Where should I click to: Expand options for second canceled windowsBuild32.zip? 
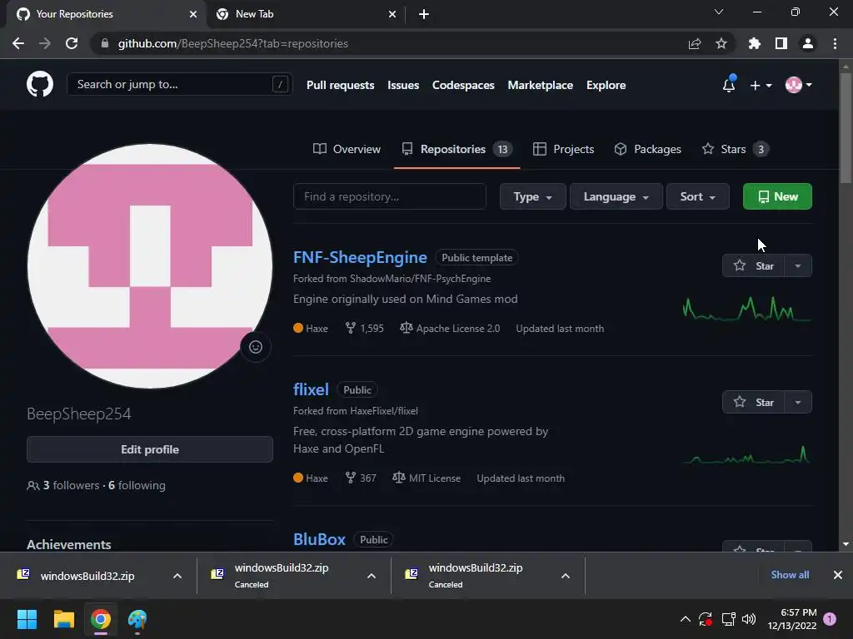(x=372, y=576)
